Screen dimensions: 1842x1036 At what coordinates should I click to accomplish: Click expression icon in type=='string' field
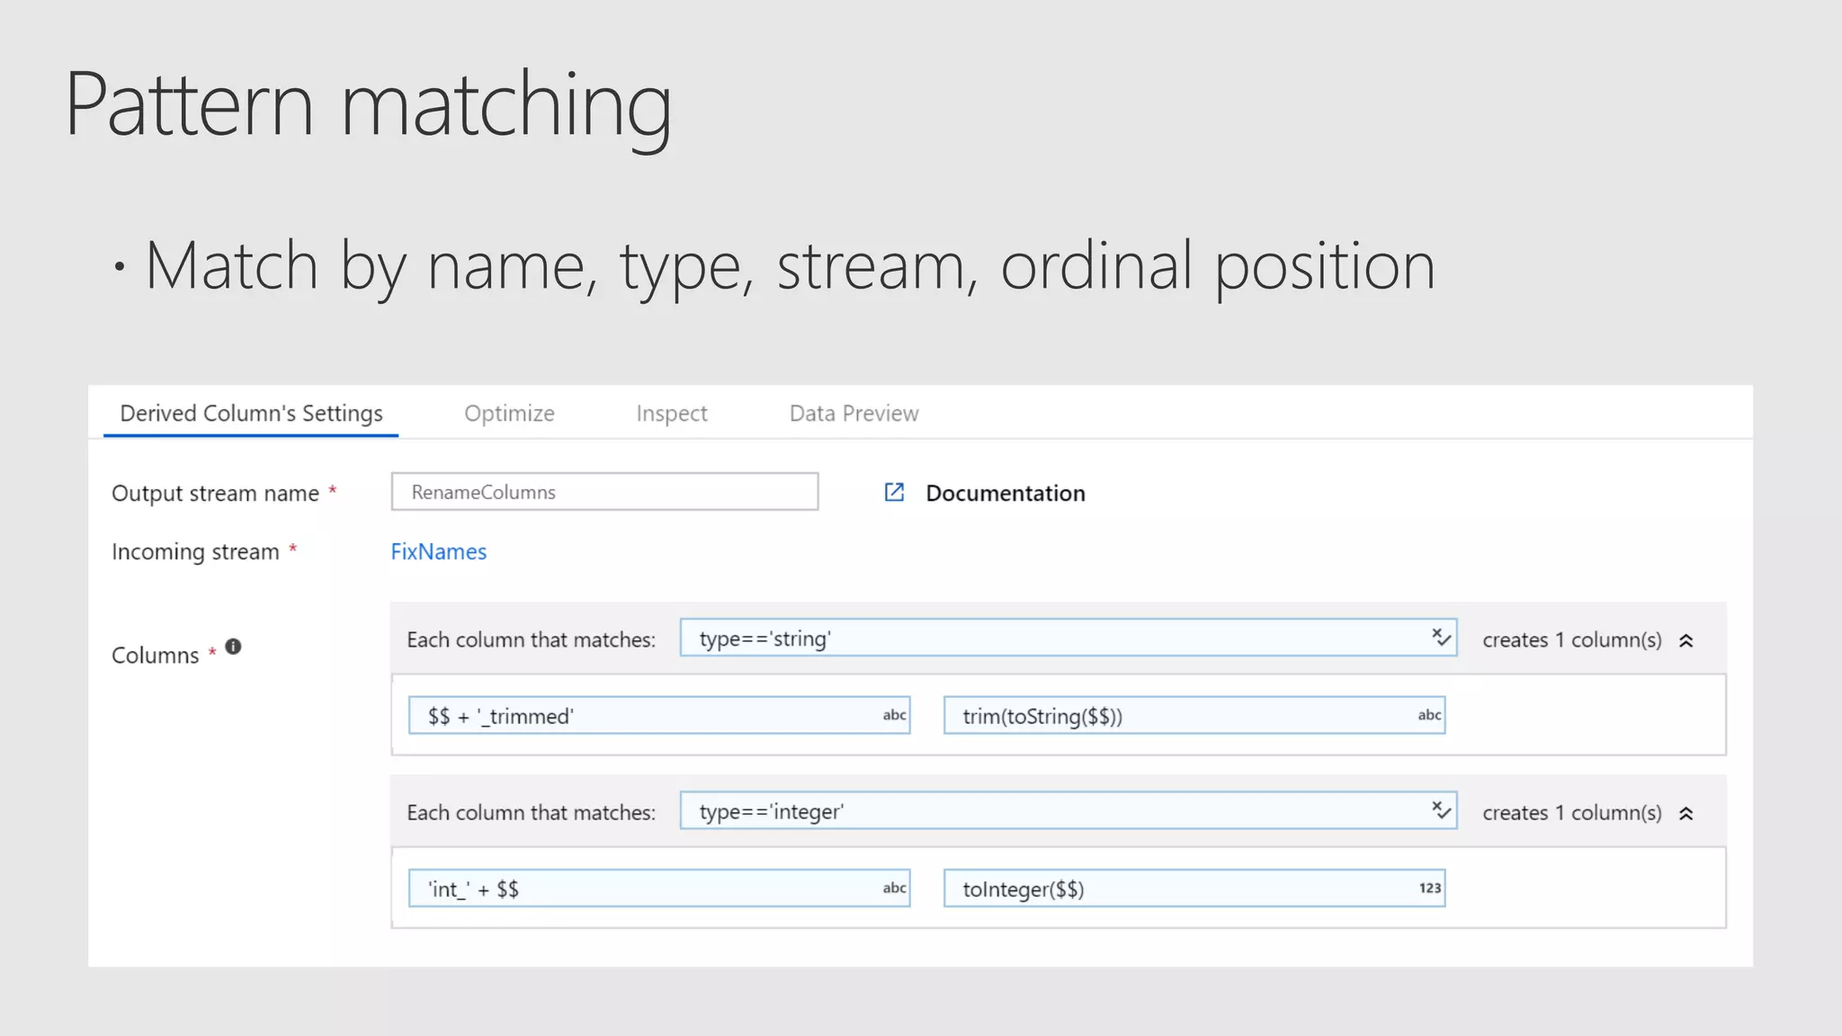point(1441,638)
